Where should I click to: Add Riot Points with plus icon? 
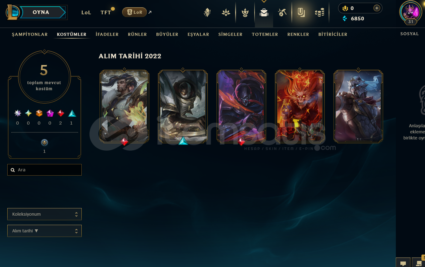tap(377, 8)
